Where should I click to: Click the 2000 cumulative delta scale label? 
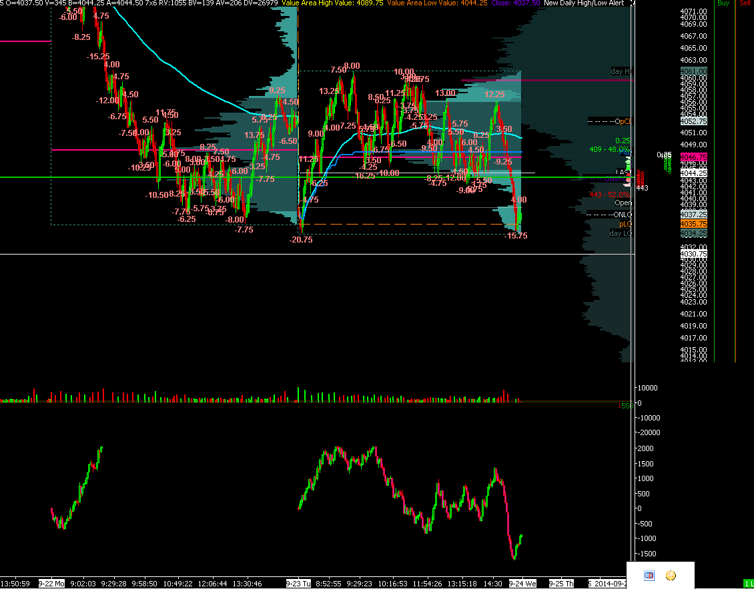(x=645, y=448)
